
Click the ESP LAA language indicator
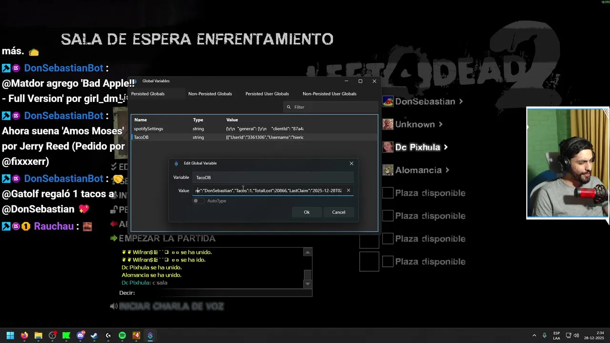[x=557, y=335]
